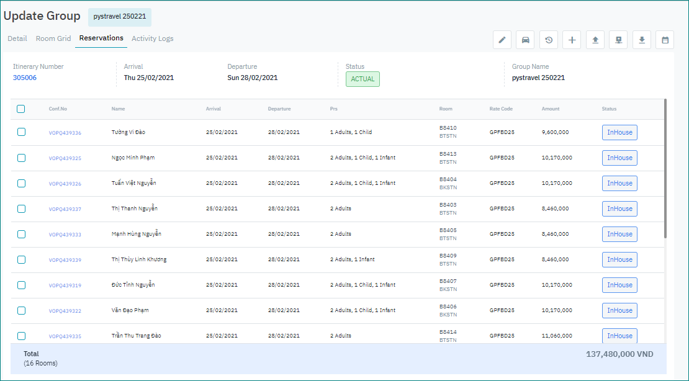Viewport: 689px width, 381px height.
Task: Open the calendar icon
Action: (665, 40)
